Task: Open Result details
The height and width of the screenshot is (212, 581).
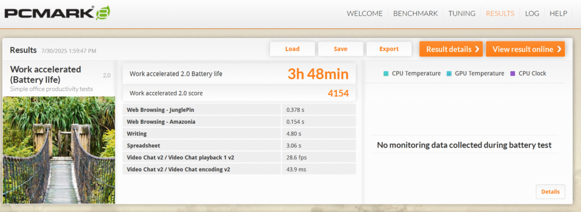Action: (451, 49)
